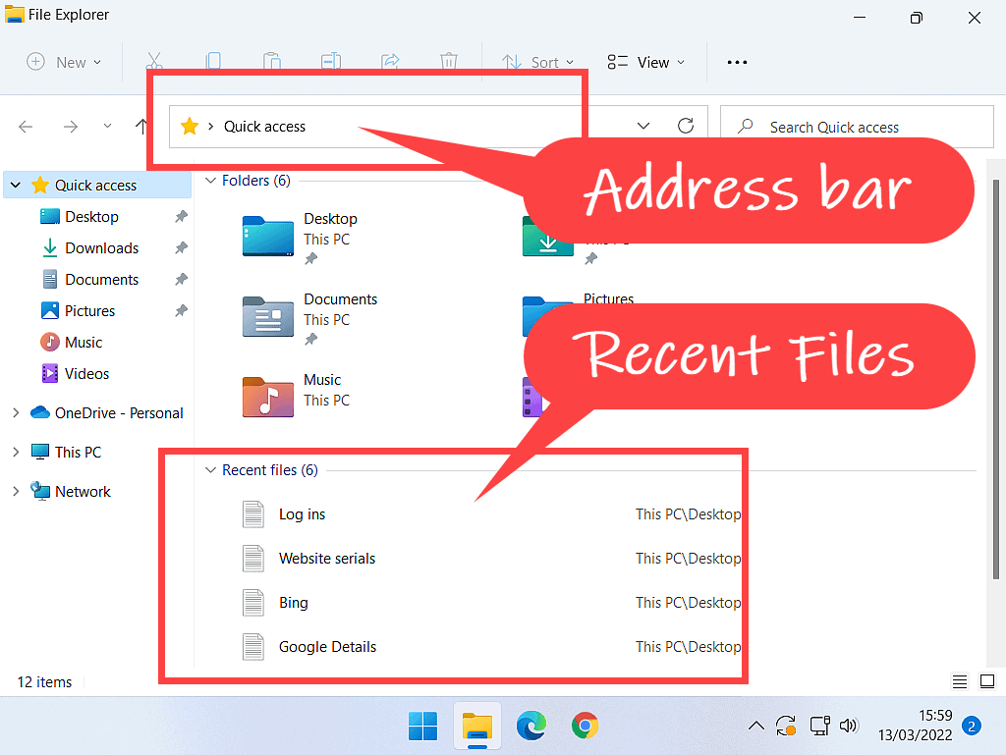
Task: Switch to large thumbnails layout at bottom right
Action: click(x=986, y=680)
